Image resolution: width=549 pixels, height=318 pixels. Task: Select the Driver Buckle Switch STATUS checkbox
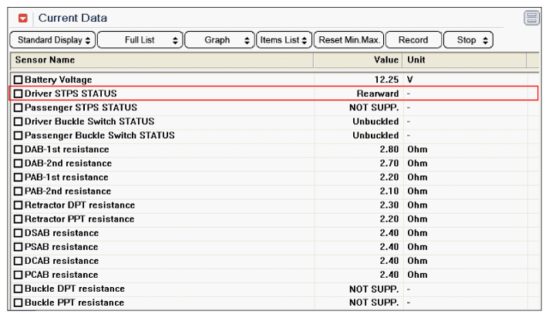tap(19, 121)
